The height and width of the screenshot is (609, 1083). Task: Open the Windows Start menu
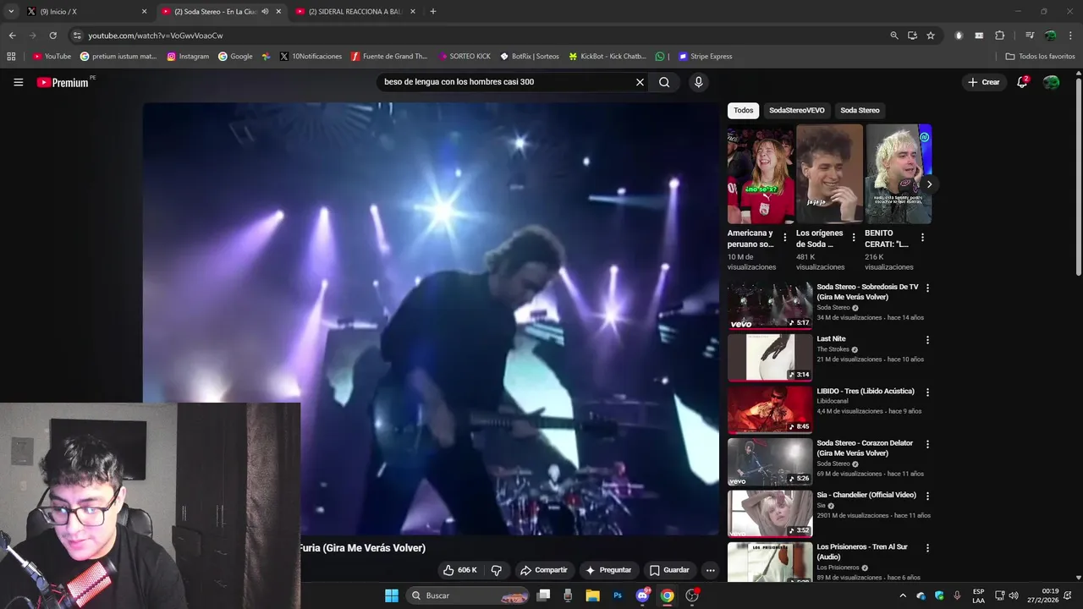(392, 595)
